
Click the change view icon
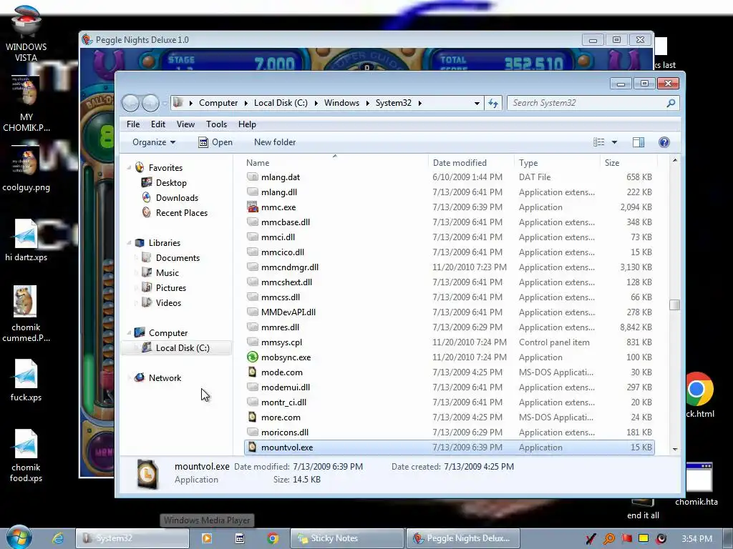(x=599, y=142)
